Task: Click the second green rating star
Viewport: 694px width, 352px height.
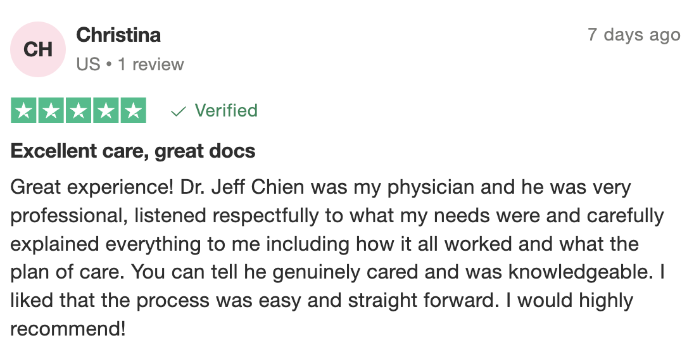Action: coord(52,111)
